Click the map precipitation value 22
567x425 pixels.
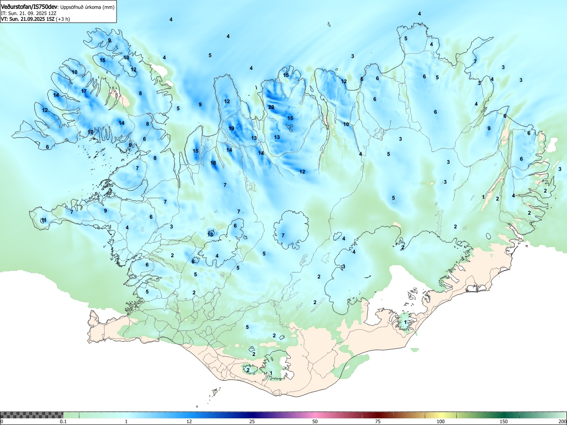271,107
